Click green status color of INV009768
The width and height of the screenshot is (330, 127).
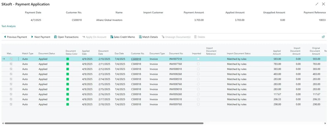68,104
